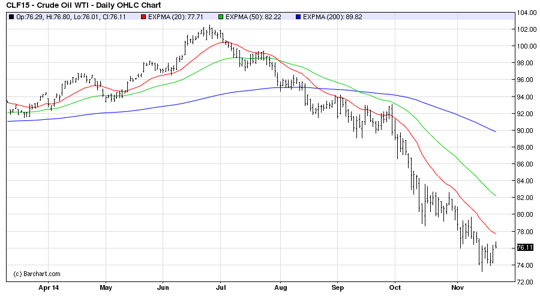Click the 90.00 price axis label

click(526, 131)
